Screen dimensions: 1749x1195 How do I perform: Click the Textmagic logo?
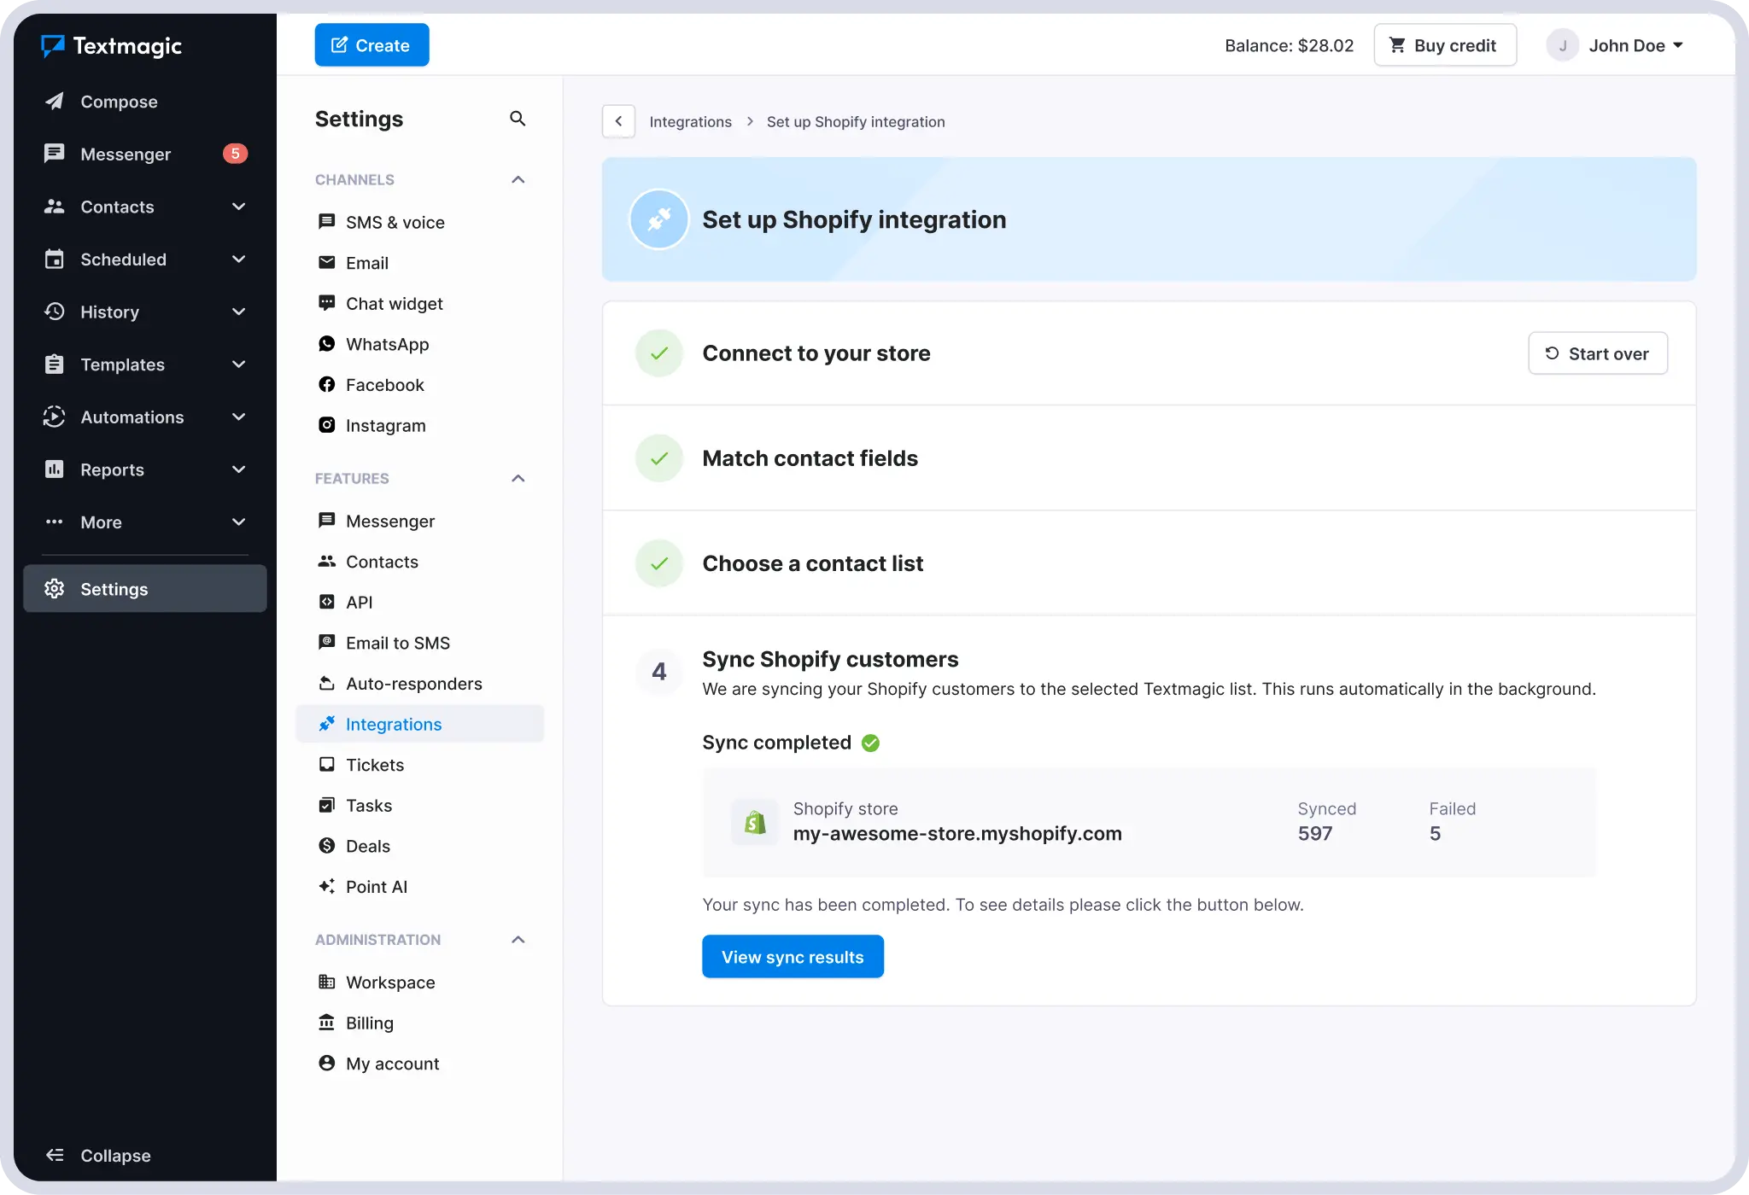[x=112, y=46]
